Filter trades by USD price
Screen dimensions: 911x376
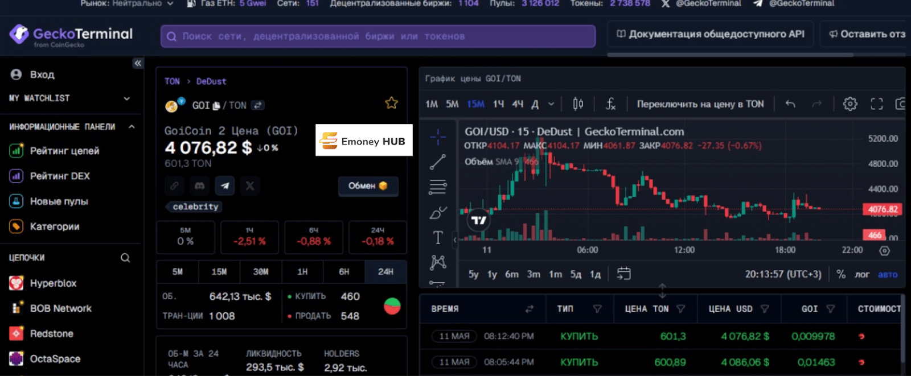pyautogui.click(x=765, y=309)
